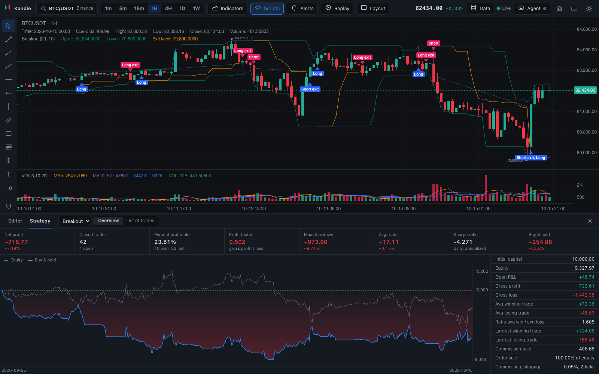Toggle the magnet snap tool
This screenshot has width=599, height=374.
tap(9, 206)
